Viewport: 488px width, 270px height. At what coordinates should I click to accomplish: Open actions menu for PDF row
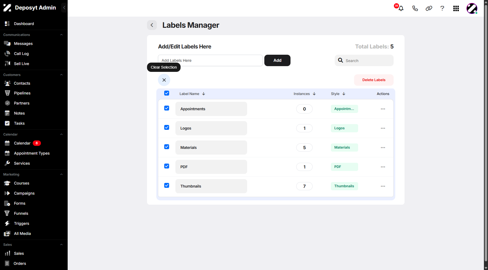click(x=383, y=167)
